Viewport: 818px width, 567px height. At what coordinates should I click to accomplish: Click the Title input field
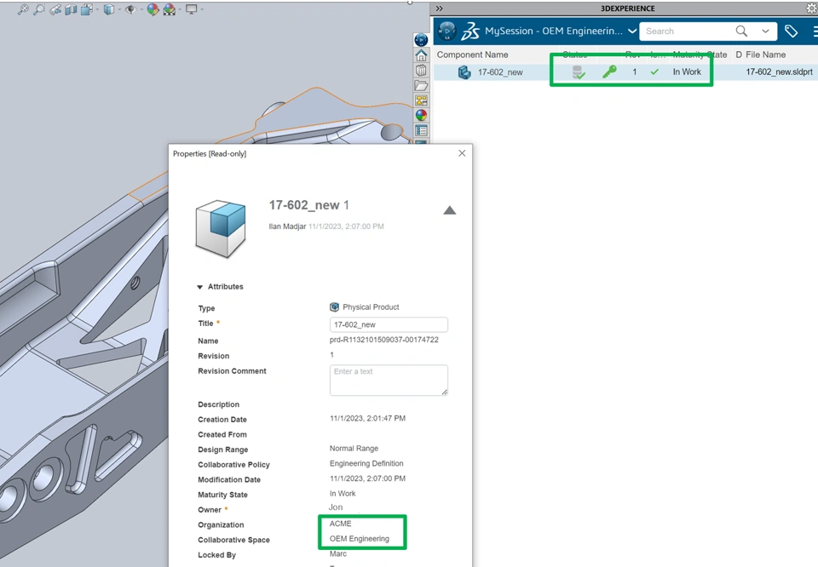pyautogui.click(x=389, y=324)
